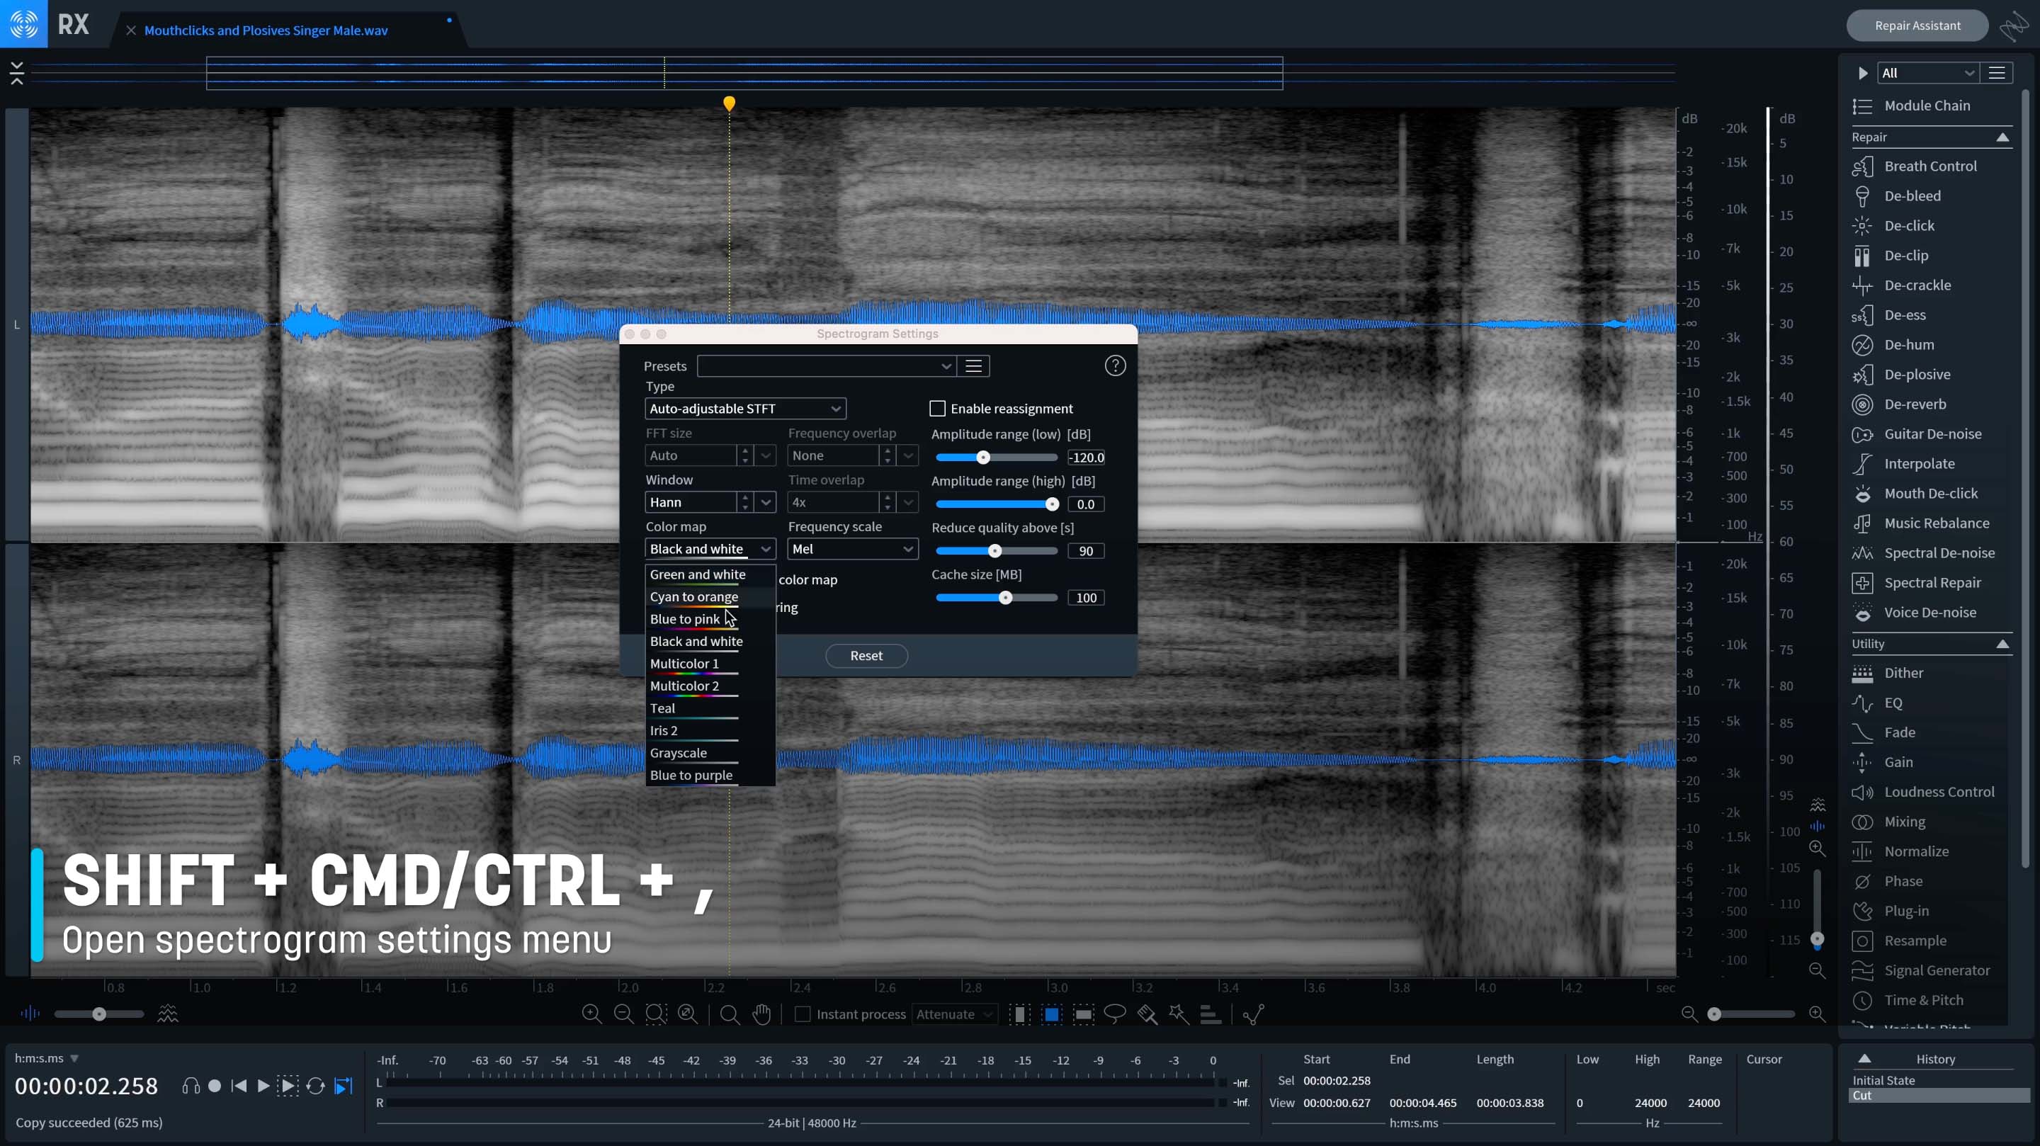Click the Cache size value field
The image size is (2040, 1146).
(x=1086, y=598)
